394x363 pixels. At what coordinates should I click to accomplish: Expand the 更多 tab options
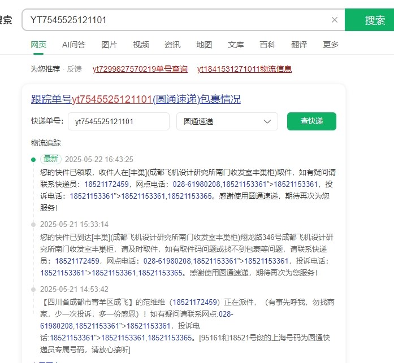coord(331,45)
